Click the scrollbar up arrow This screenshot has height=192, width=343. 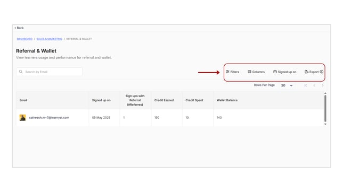pyautogui.click(x=325, y=93)
